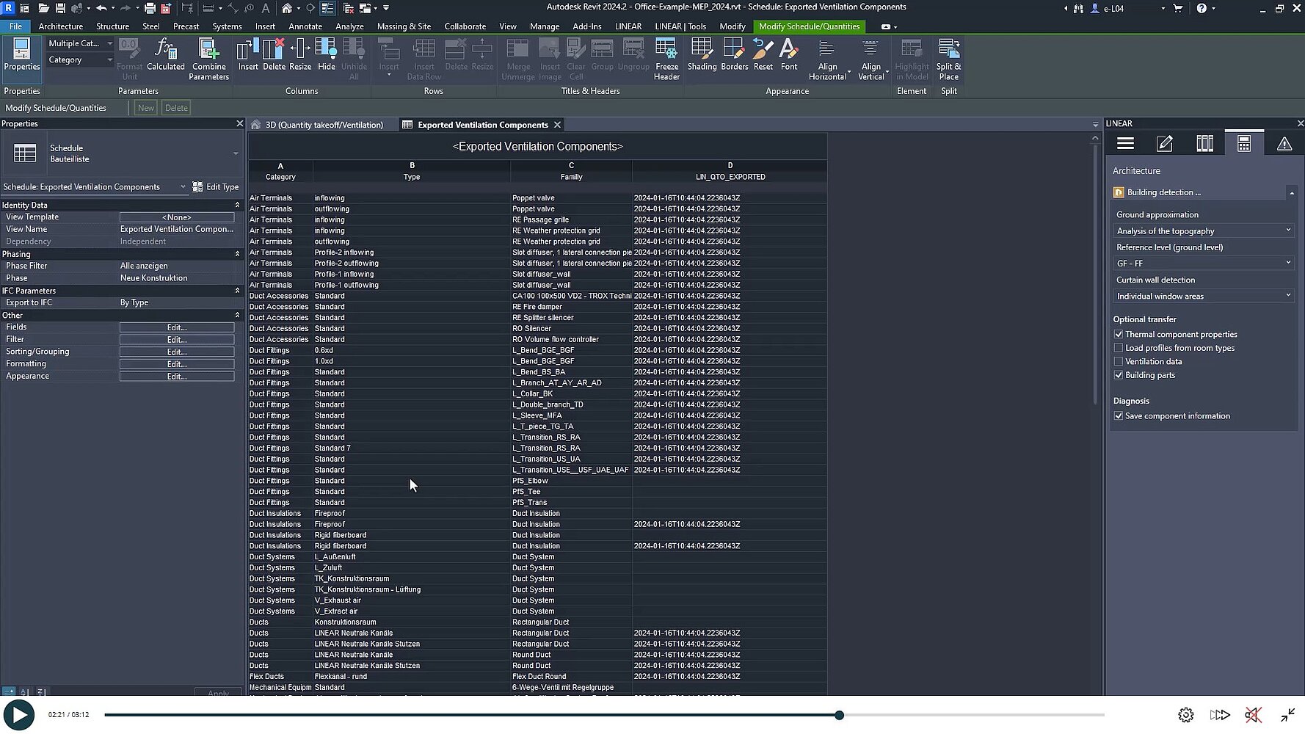Click the video progress slider handle

tap(839, 715)
